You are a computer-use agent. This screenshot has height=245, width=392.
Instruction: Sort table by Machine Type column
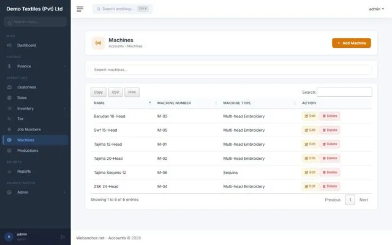pyautogui.click(x=260, y=103)
